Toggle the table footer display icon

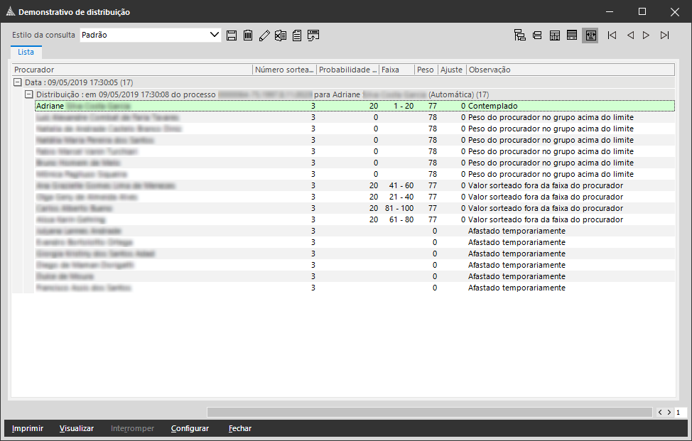(572, 36)
